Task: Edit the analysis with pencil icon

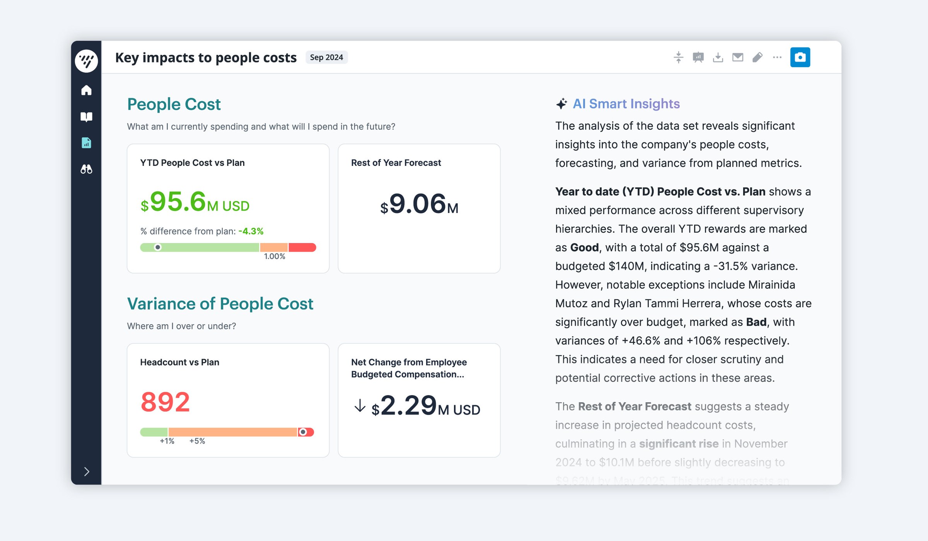Action: [x=757, y=57]
